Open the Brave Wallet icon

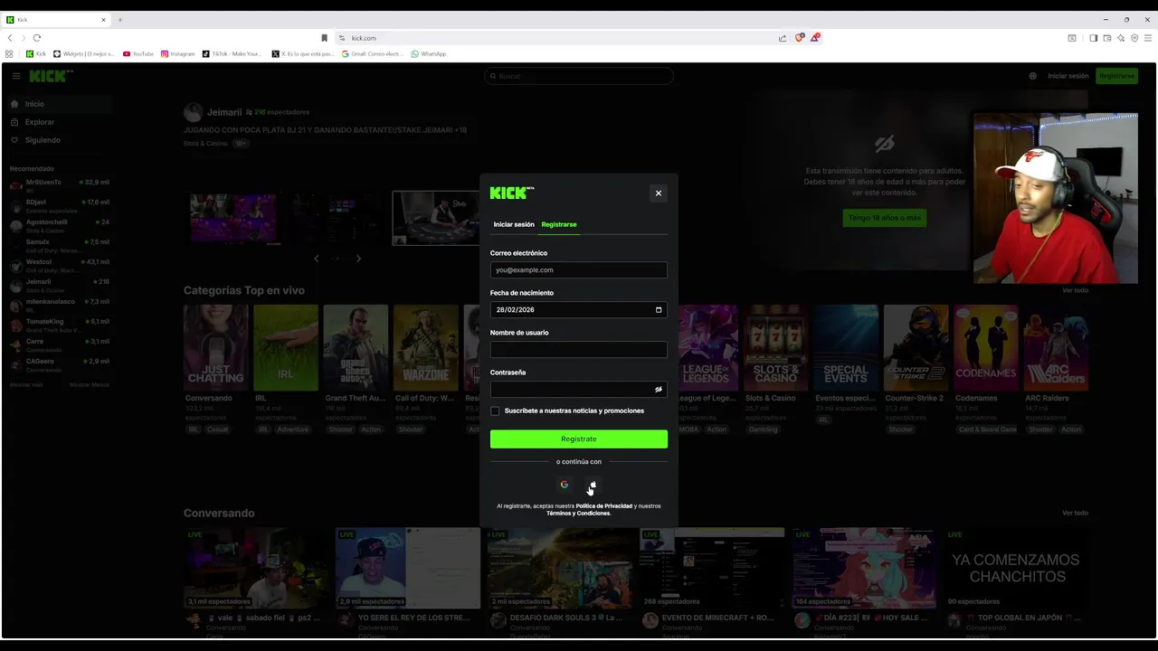click(x=1106, y=38)
